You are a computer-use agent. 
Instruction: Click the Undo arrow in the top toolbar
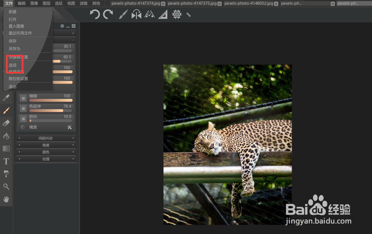coord(95,14)
